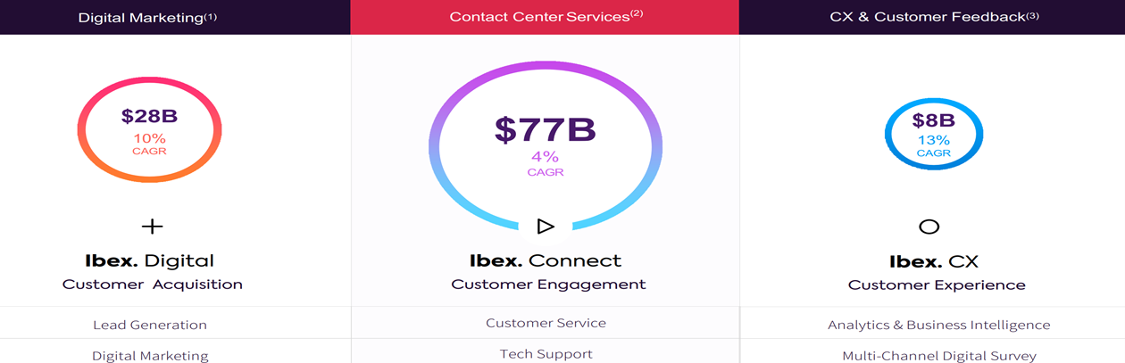Click the triangle play icon above Ibex Connect
1125x363 pixels.
pyautogui.click(x=546, y=227)
